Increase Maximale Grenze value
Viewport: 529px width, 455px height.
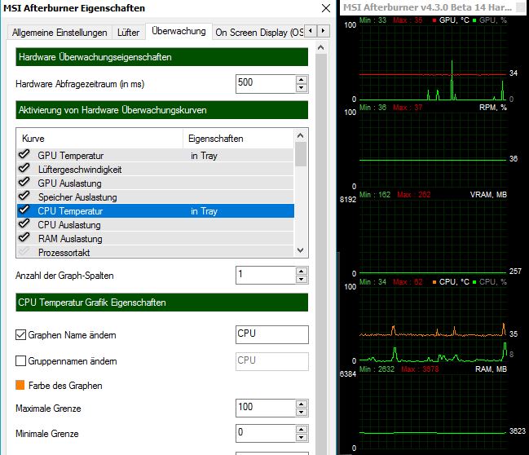coord(302,404)
